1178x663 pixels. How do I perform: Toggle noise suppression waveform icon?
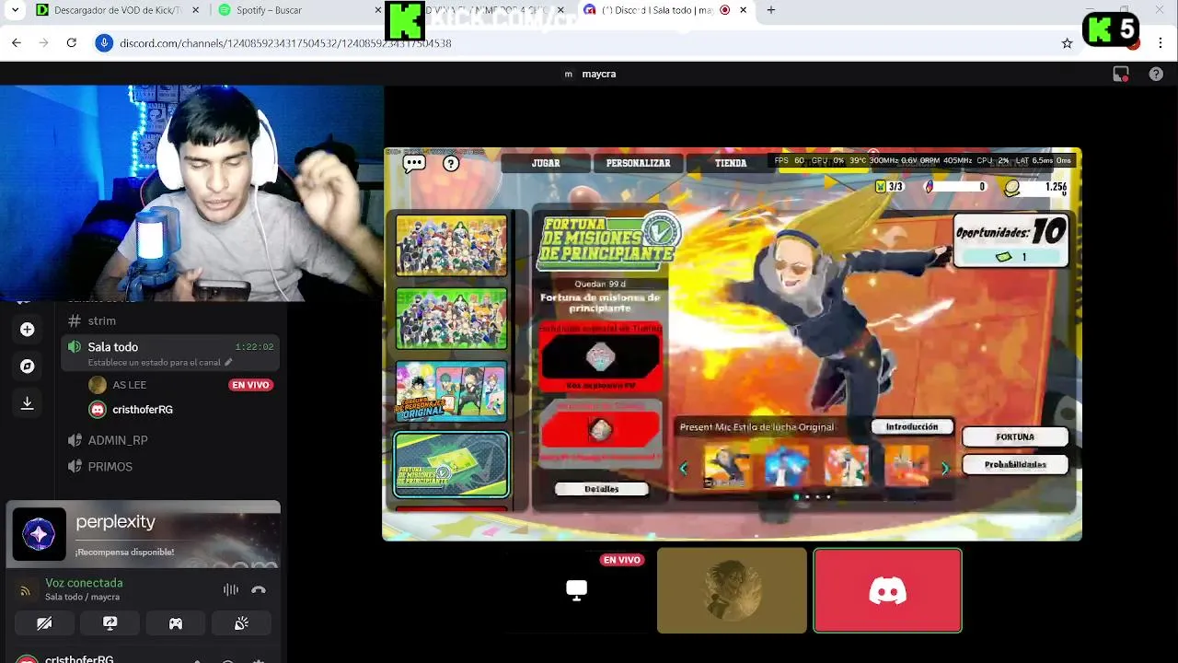pos(230,589)
